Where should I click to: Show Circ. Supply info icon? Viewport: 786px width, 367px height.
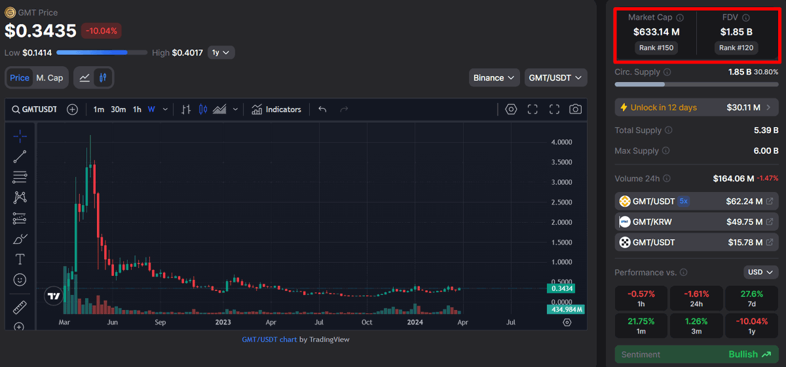coord(667,72)
